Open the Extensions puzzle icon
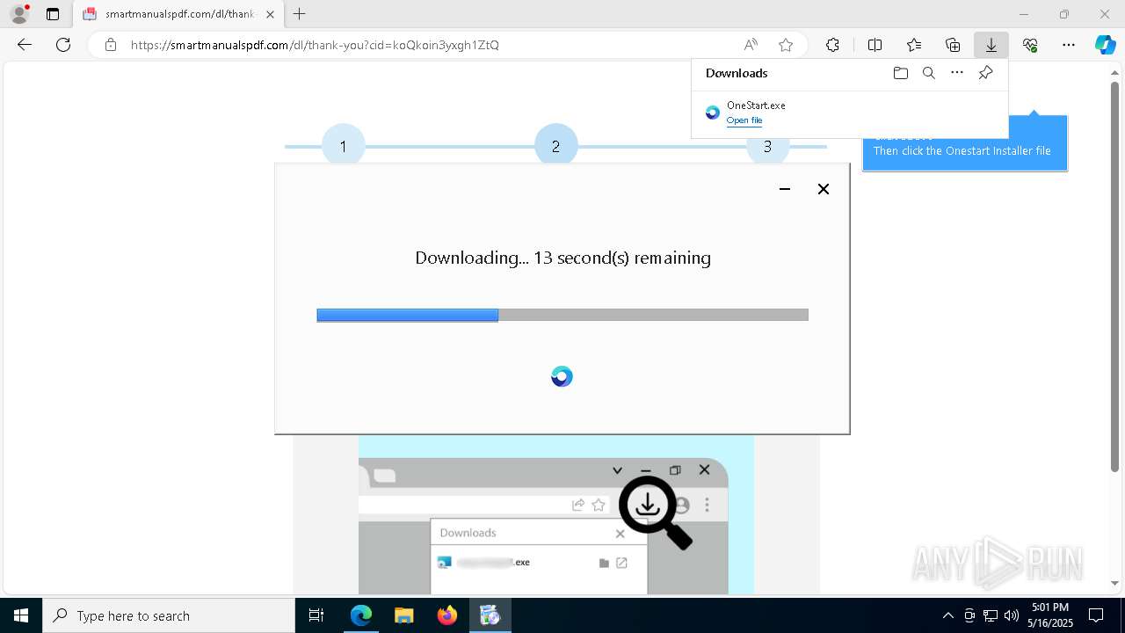Image resolution: width=1125 pixels, height=633 pixels. pos(832,45)
